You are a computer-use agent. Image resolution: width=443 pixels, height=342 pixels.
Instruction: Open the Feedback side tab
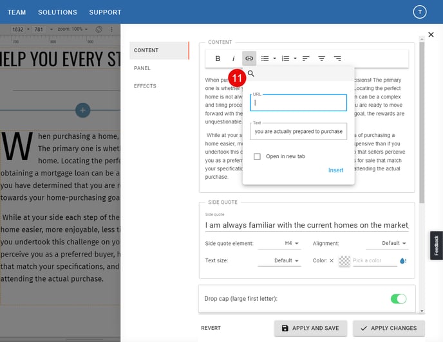[x=436, y=246]
